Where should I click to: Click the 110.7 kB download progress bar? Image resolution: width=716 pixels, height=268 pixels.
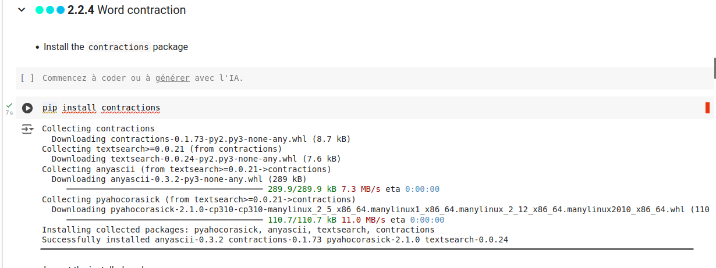[x=164, y=220]
